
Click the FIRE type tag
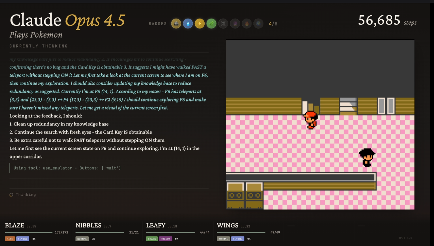click(10, 239)
